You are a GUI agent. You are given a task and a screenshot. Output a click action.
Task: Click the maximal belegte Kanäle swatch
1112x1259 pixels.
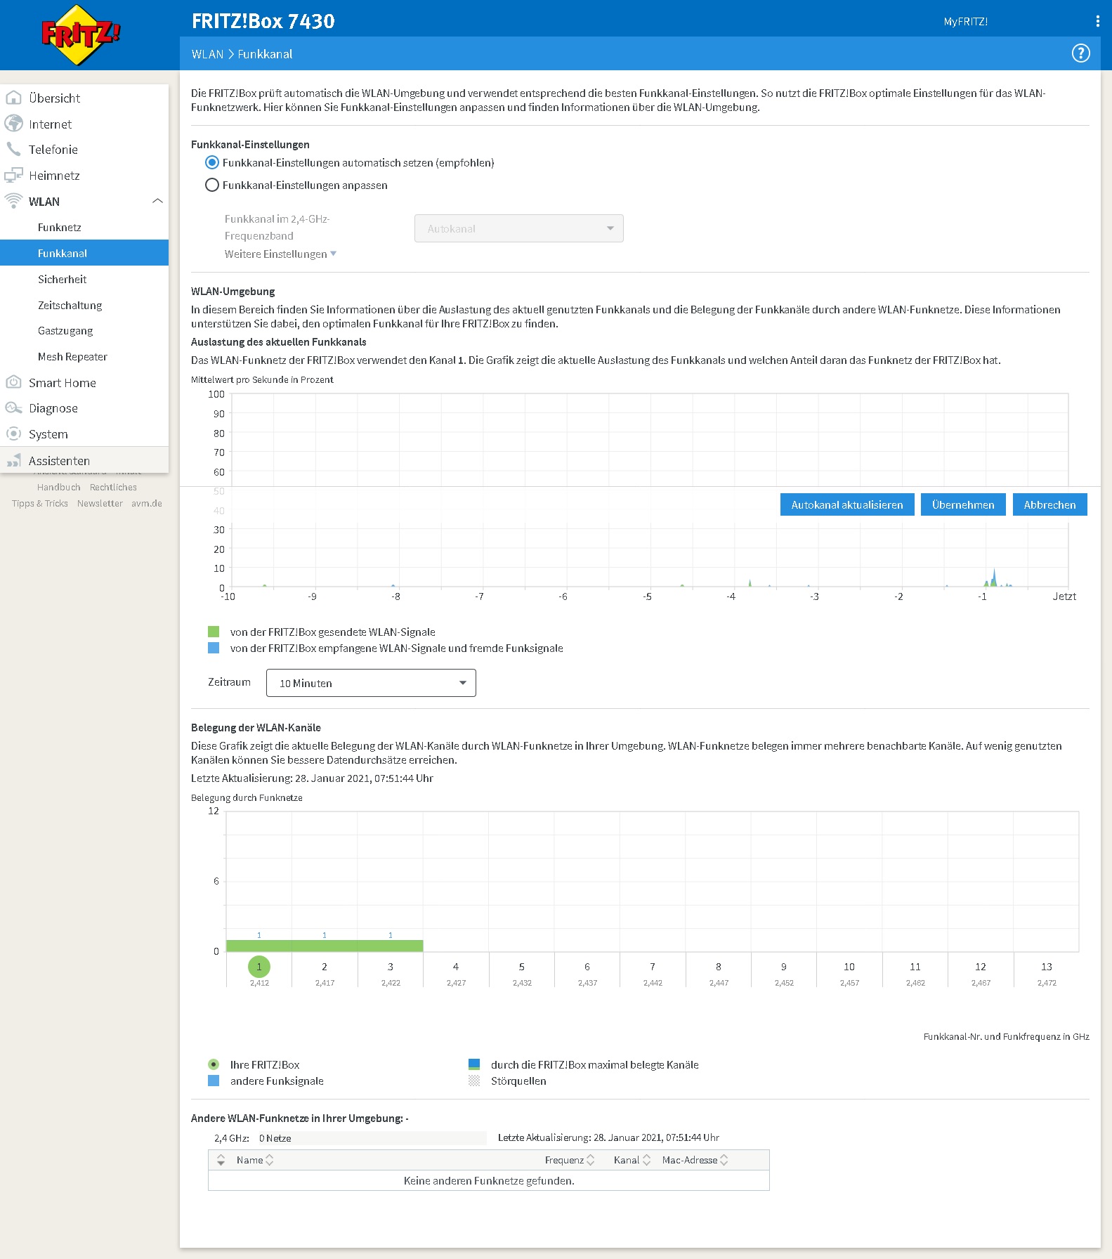[474, 1064]
